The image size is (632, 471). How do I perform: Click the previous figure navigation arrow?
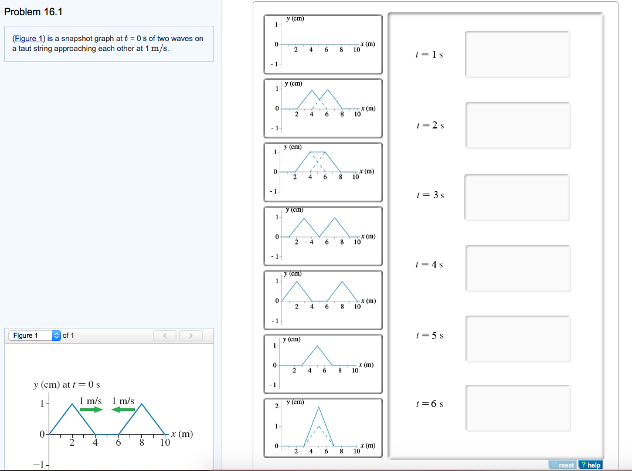pyautogui.click(x=165, y=335)
